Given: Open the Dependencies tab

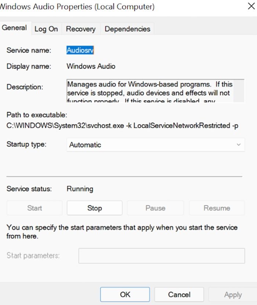Looking at the screenshot, I should coord(127,29).
